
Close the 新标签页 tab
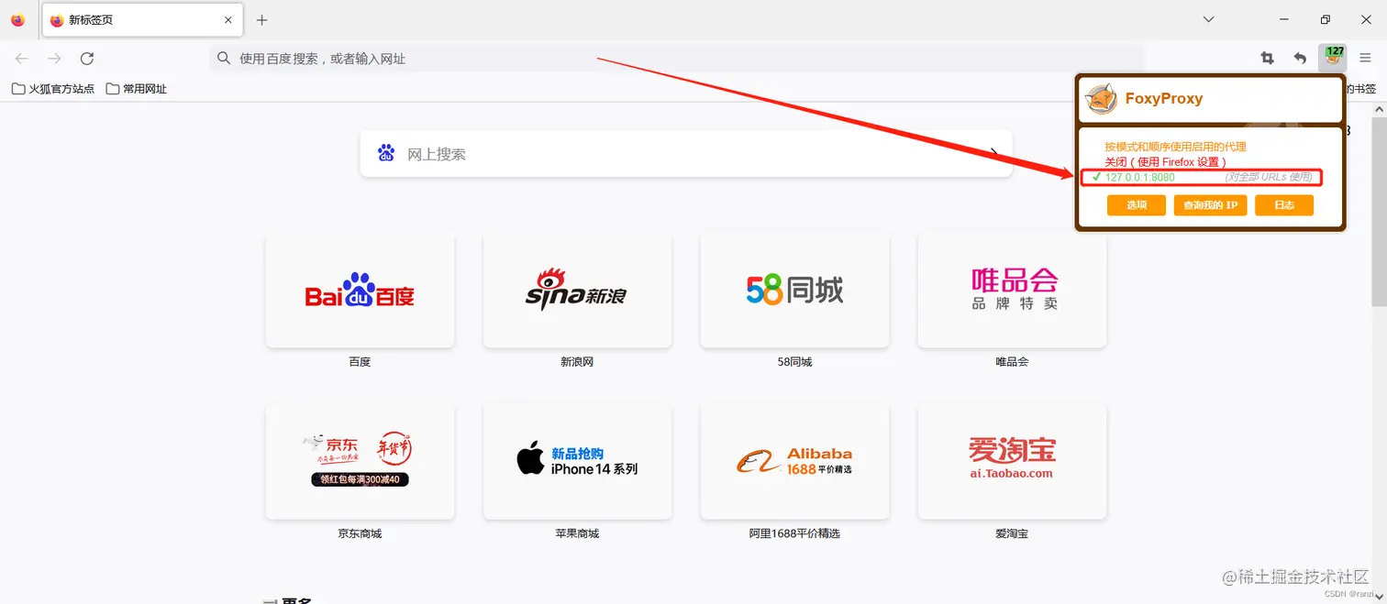(x=228, y=20)
